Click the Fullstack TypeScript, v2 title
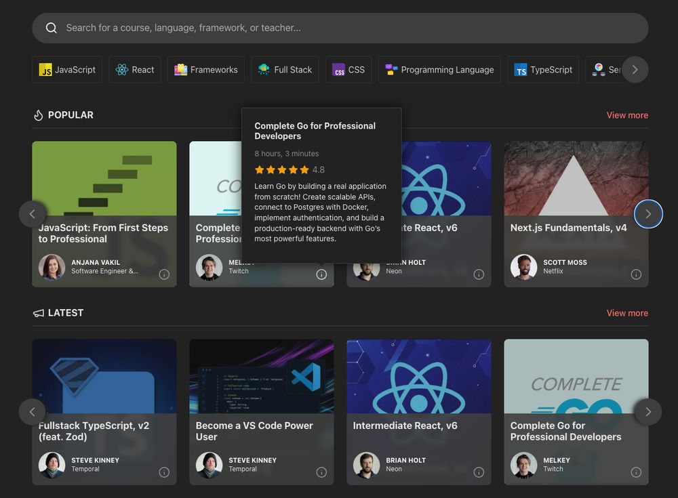 point(94,432)
